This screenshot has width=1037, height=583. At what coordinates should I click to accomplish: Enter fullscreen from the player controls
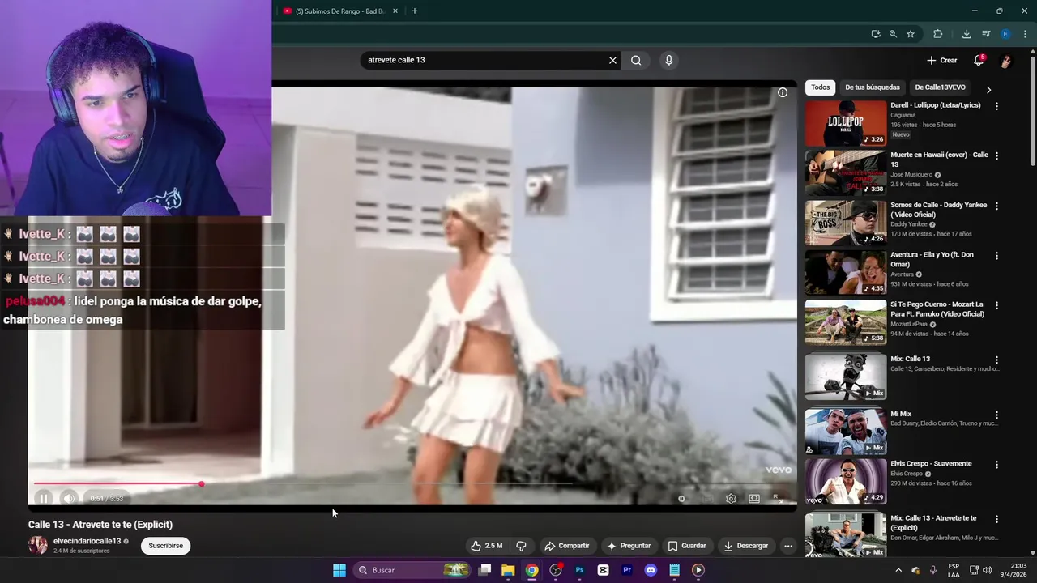pyautogui.click(x=778, y=499)
